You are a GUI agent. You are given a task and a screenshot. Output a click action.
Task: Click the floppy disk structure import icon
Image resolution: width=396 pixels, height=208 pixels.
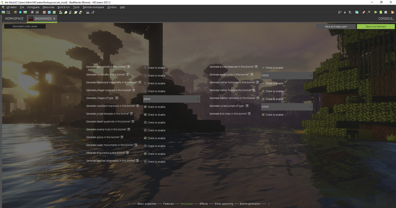pos(37,12)
